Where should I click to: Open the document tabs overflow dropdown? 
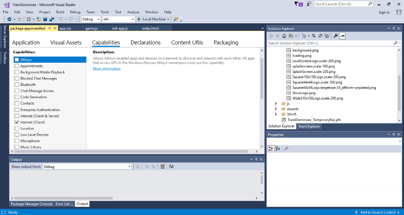263,28
